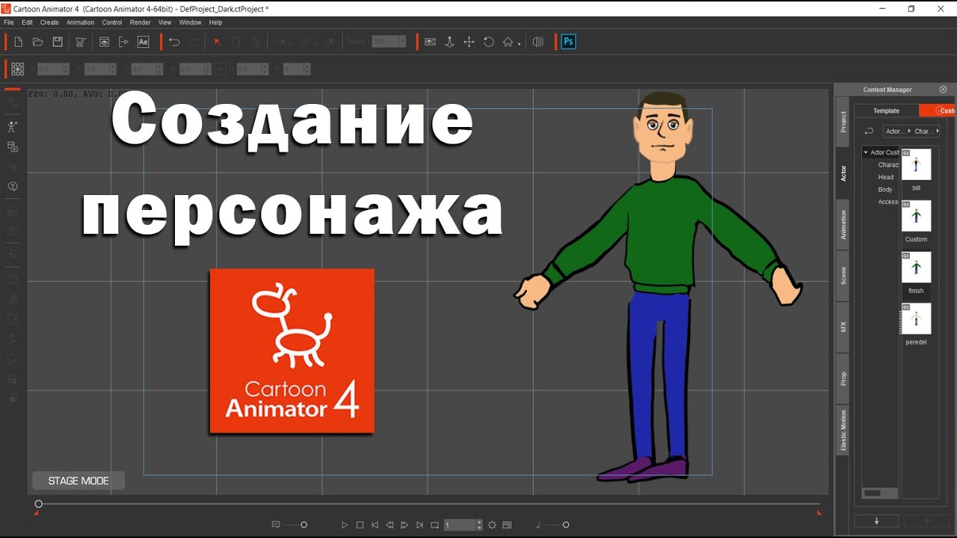Open the Help menu
The height and width of the screenshot is (538, 957).
[216, 22]
